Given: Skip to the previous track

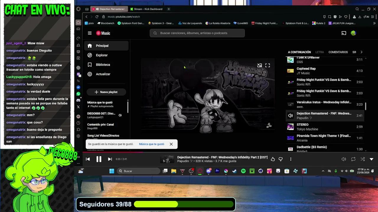Looking at the screenshot, I should pos(88,159).
